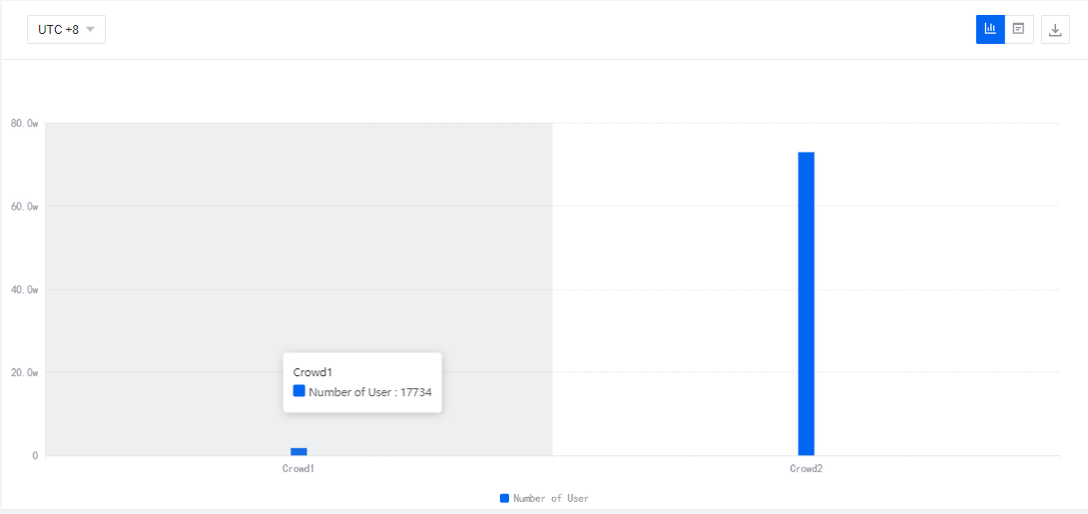The image size is (1088, 514).
Task: Switch to bar chart view
Action: click(x=990, y=29)
